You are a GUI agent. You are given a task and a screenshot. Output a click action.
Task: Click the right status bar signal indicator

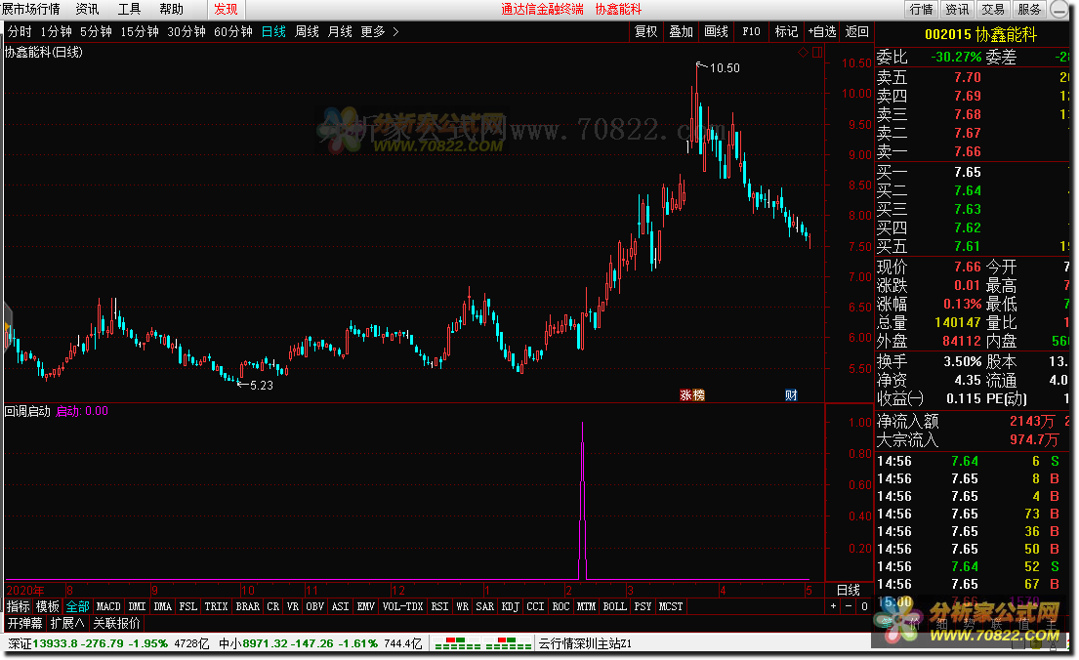(x=509, y=643)
